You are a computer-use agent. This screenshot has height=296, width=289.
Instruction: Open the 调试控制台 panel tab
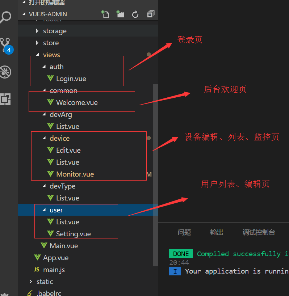point(259,232)
